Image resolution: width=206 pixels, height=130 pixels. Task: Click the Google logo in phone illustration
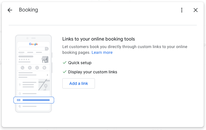(33, 44)
